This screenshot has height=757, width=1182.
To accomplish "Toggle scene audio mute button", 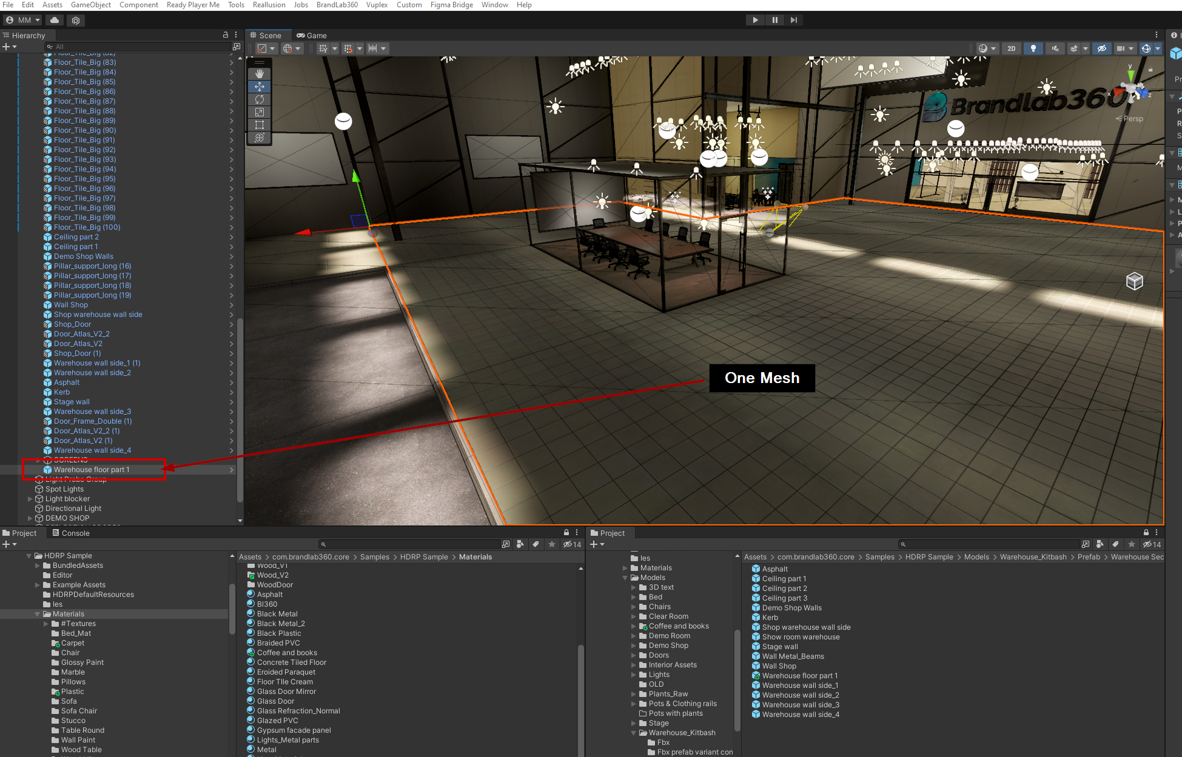I will (1055, 48).
